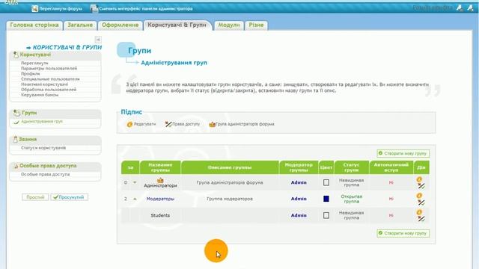Open the Головна сторінка tab

click(34, 25)
